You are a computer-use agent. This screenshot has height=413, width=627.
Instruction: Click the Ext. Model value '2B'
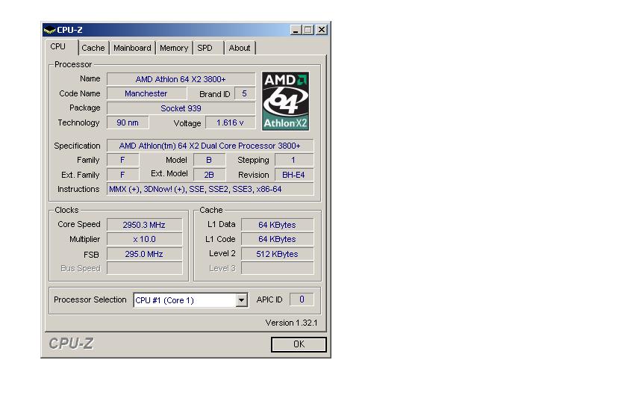(x=209, y=175)
